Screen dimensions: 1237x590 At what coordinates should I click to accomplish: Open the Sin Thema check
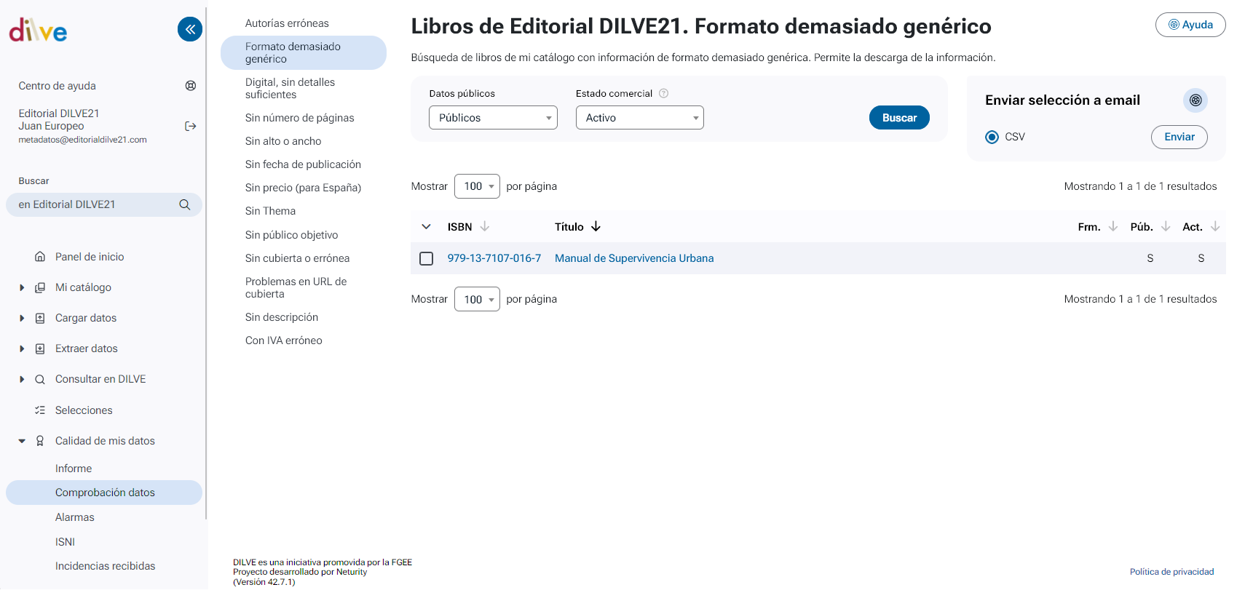(x=270, y=211)
